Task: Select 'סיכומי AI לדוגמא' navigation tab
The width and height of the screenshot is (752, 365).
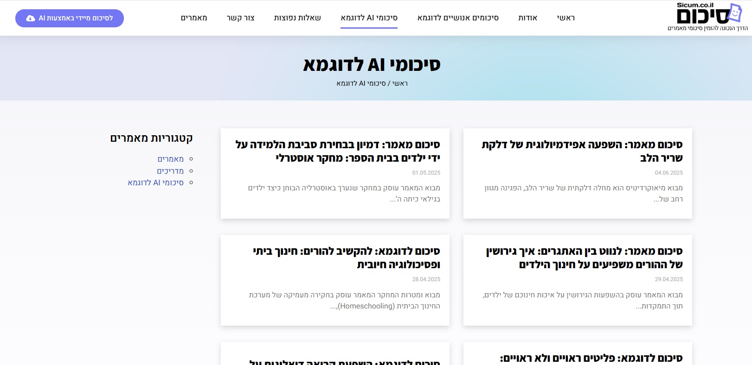Action: (369, 18)
